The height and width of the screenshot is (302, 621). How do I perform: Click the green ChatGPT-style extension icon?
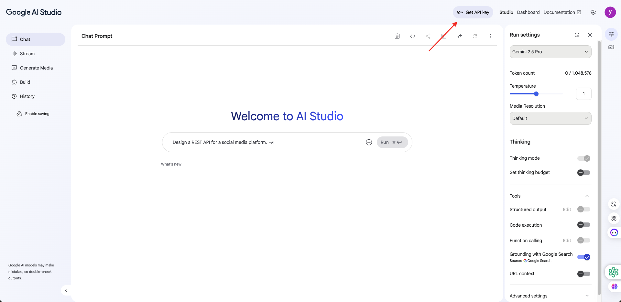[613, 272]
